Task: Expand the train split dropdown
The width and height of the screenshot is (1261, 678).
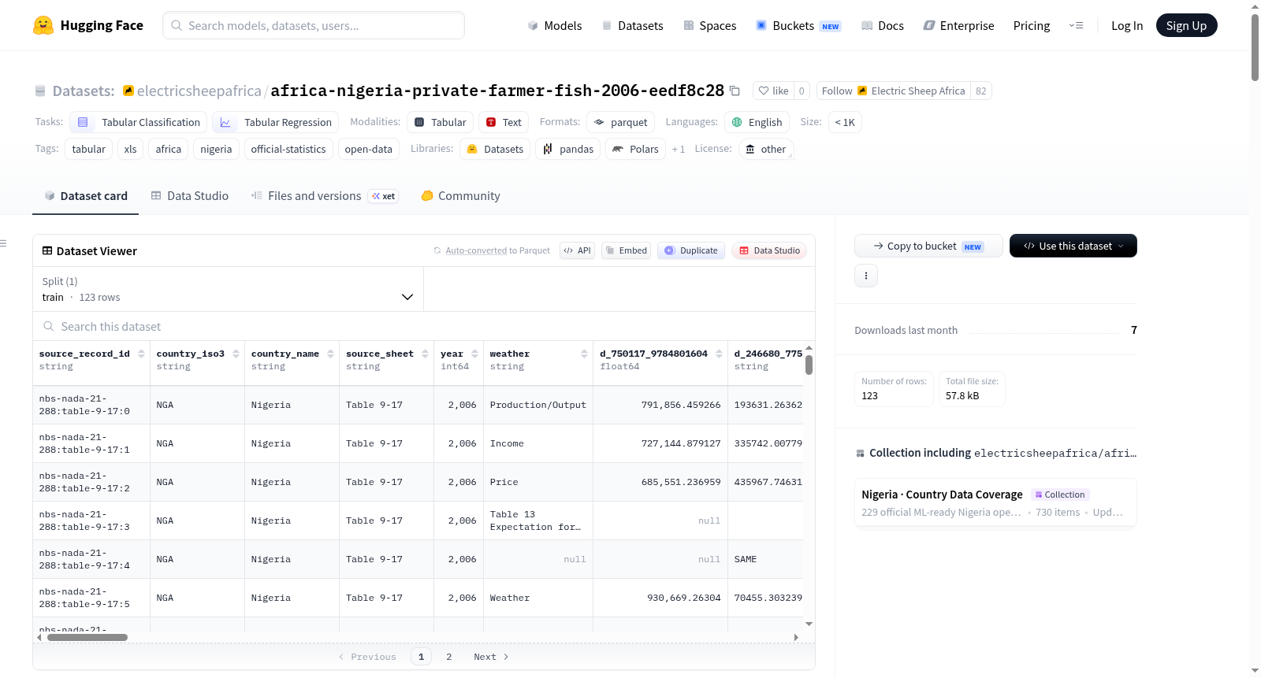Action: pos(228,289)
